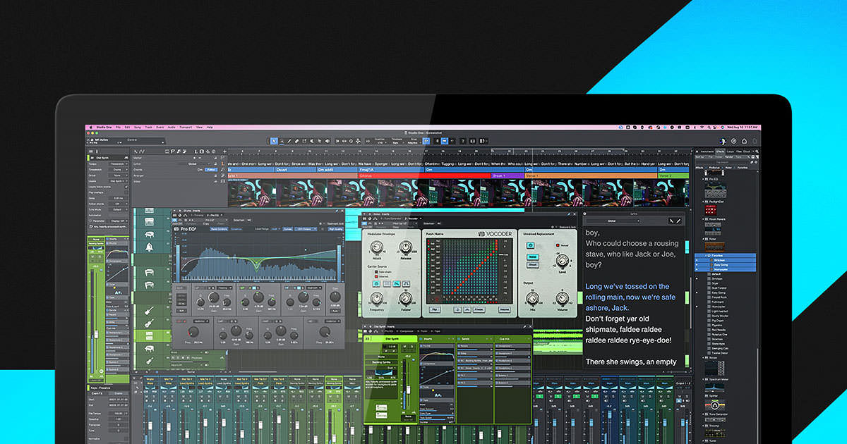Screen dimensions: 847x444
Task: Switch to the Instruments browser tab
Action: click(x=706, y=151)
